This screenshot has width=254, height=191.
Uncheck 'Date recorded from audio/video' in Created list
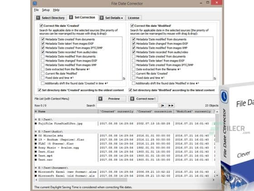[43, 52]
